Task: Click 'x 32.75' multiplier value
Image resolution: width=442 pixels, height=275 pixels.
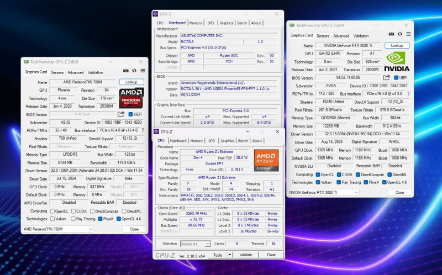Action: click(x=196, y=219)
